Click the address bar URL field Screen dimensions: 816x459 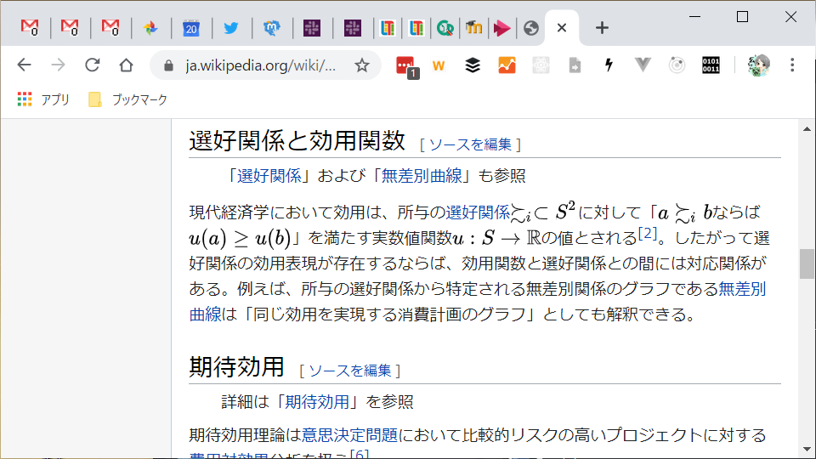tap(260, 65)
